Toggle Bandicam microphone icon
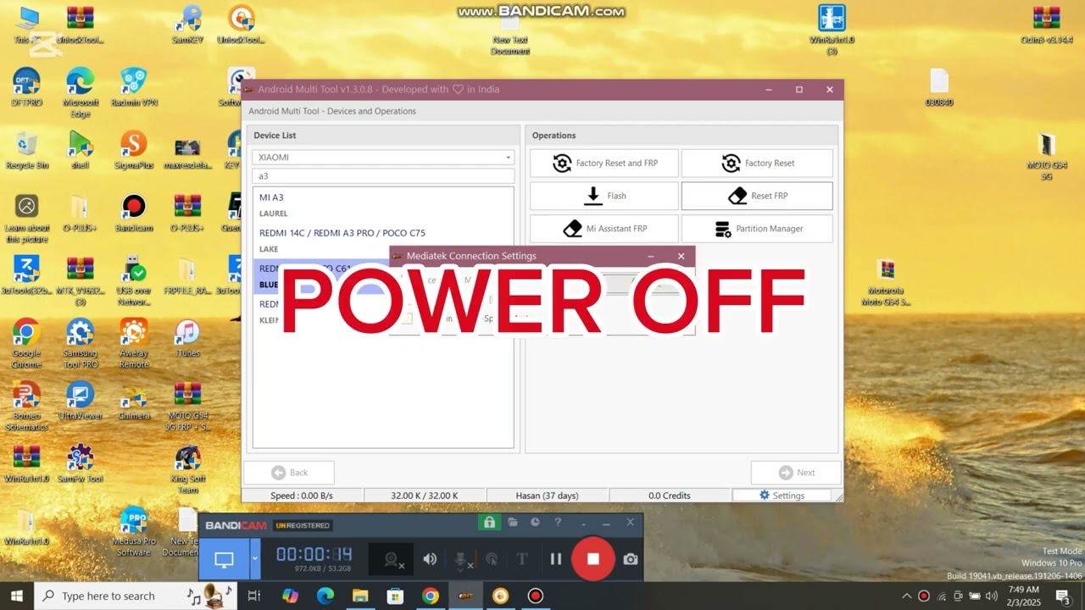Viewport: 1085px width, 610px height. [x=462, y=559]
